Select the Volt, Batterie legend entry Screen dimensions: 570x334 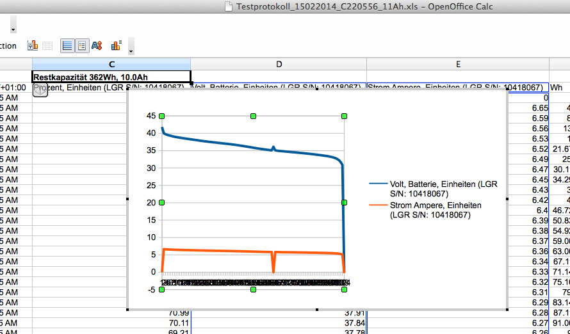436,188
